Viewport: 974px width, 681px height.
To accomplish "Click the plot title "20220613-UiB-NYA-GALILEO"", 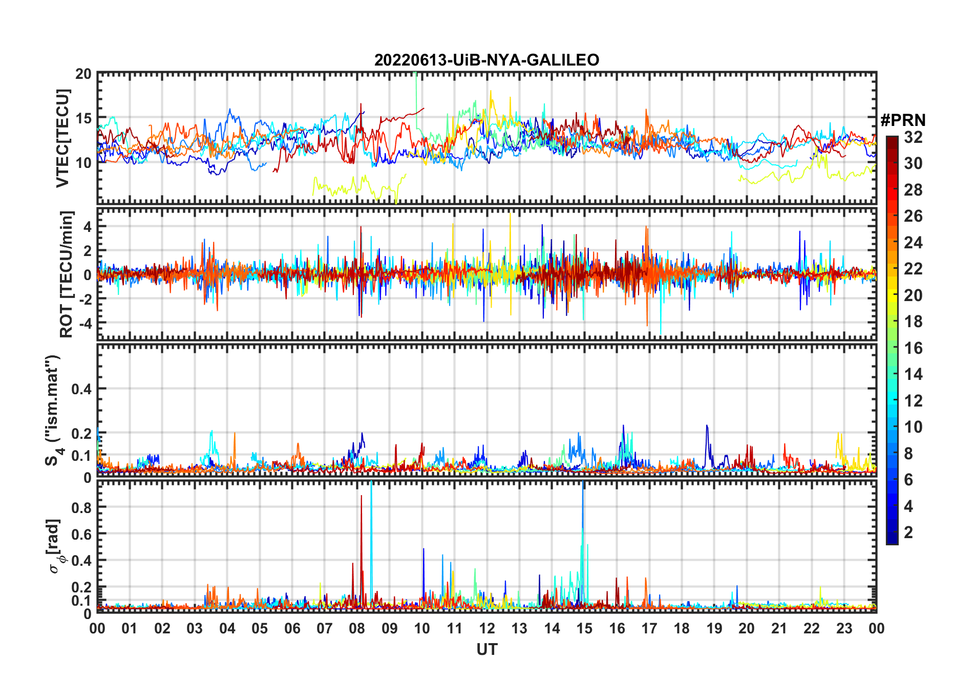I will coord(486,60).
